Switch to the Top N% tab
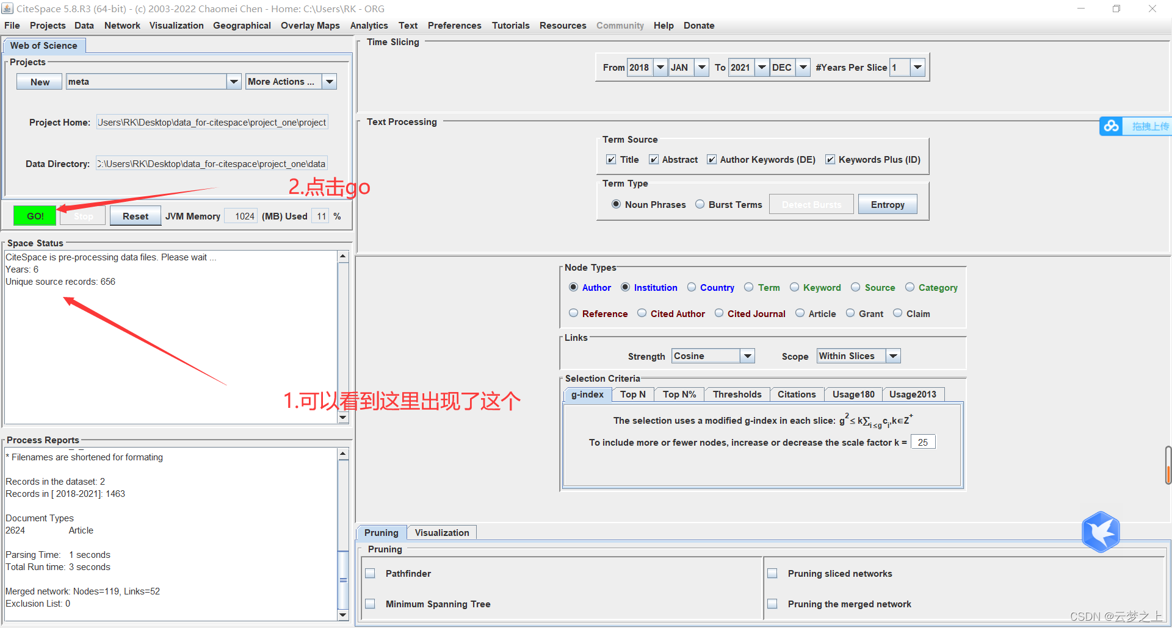Screen dimensions: 1172x628 [679, 394]
